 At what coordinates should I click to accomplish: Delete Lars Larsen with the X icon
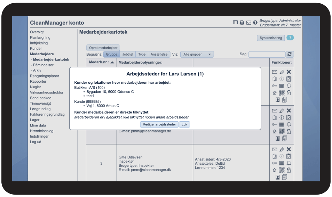(288, 72)
